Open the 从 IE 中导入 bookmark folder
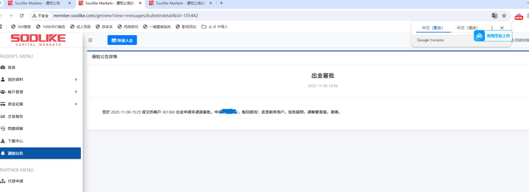Viewport: 529px width, 192px height. (214, 27)
